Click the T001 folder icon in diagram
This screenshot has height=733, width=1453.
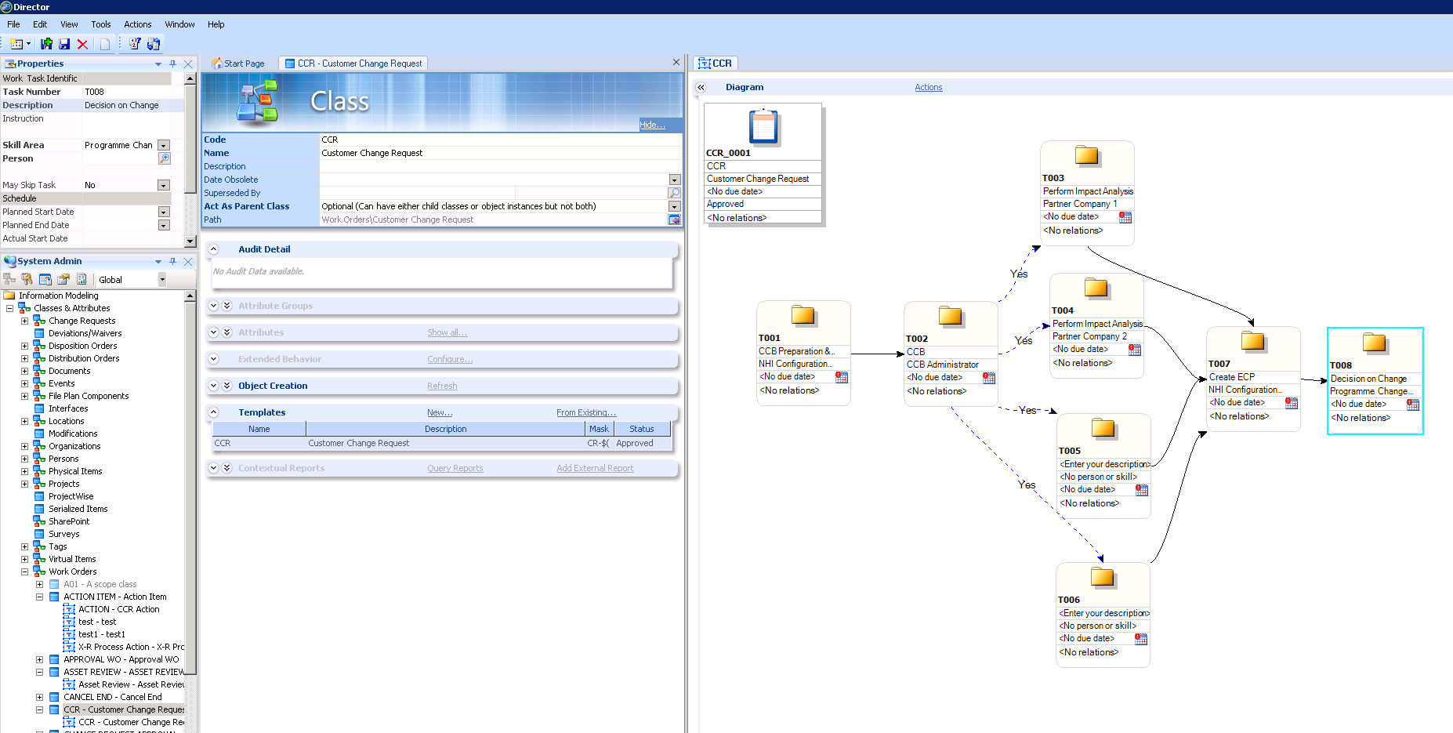click(803, 316)
